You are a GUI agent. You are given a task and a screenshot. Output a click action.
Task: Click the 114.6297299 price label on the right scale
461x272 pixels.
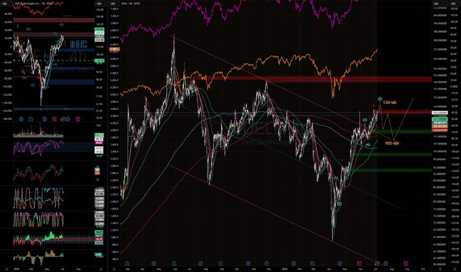[x=440, y=130]
